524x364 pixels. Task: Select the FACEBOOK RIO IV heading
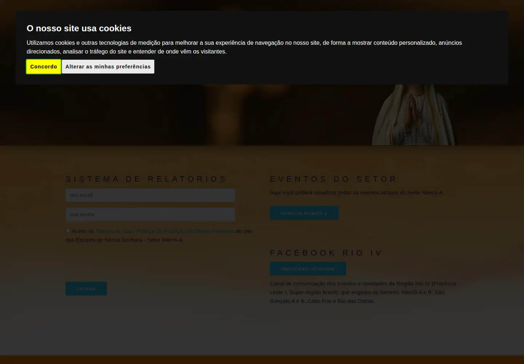pyautogui.click(x=326, y=253)
